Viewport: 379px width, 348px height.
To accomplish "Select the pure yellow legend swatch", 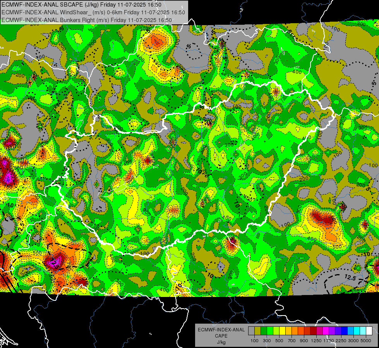I will click(282, 331).
